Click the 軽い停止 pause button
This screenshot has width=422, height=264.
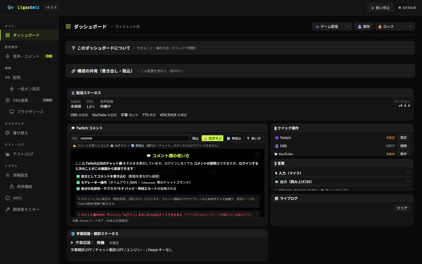380,8
